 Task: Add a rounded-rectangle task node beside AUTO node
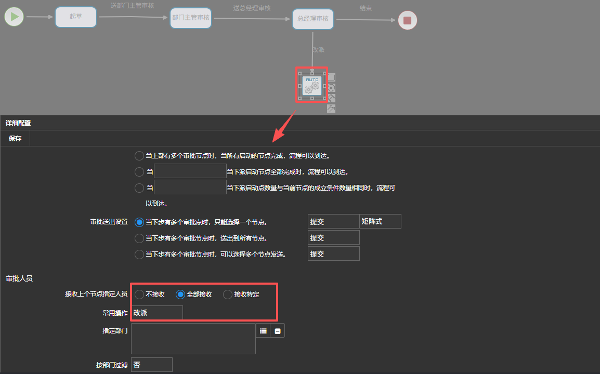point(331,77)
